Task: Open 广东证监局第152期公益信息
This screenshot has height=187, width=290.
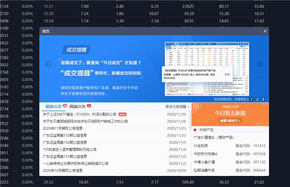Action: (x=65, y=142)
